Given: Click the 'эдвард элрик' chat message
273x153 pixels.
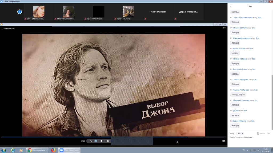Looking at the screenshot, I should tap(238, 95).
